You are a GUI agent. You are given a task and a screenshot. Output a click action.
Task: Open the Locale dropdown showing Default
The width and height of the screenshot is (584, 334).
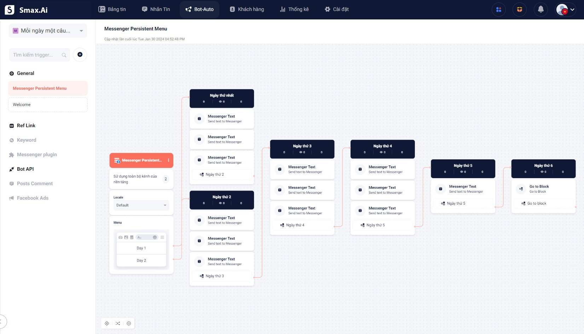tap(141, 205)
